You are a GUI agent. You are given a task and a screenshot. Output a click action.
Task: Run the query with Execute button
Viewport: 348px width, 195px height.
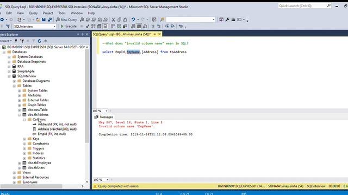coord(69,27)
